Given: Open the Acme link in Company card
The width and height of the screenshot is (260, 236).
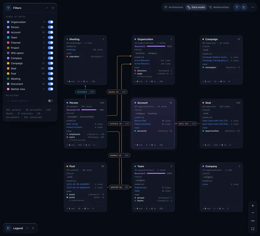Looking at the screenshot, I should (x=205, y=184).
